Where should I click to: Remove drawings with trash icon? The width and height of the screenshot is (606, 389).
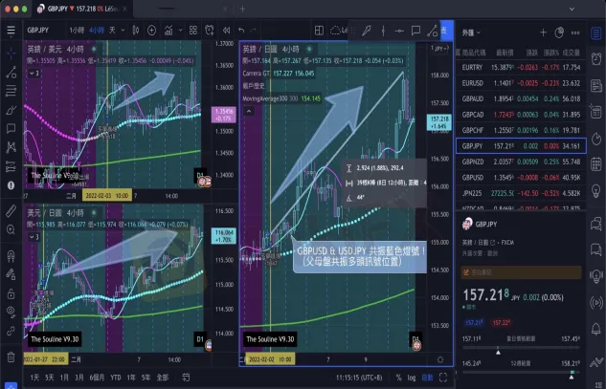[x=11, y=357]
